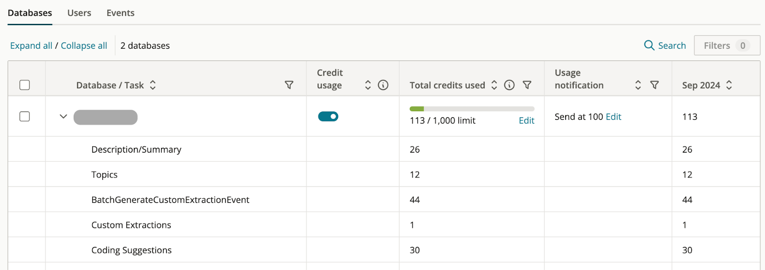This screenshot has height=270, width=765.
Task: Turn off the credit usage toggle
Action: tap(328, 116)
